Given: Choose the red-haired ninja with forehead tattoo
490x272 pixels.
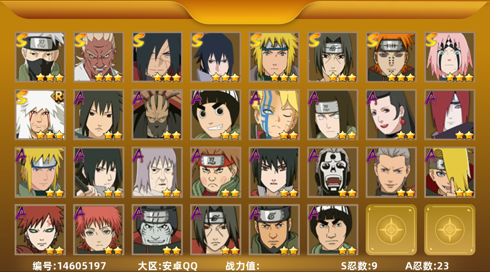Looking at the screenshot, I should 40,230.
